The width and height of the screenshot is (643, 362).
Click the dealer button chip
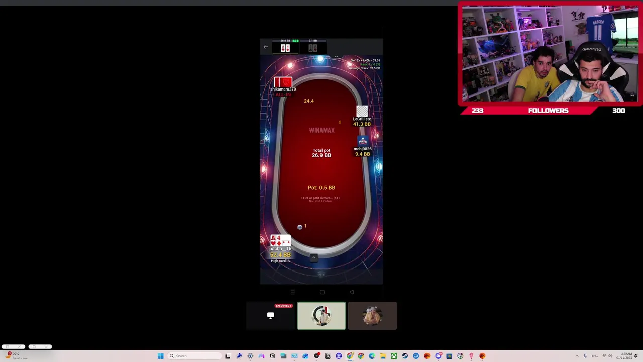[300, 227]
